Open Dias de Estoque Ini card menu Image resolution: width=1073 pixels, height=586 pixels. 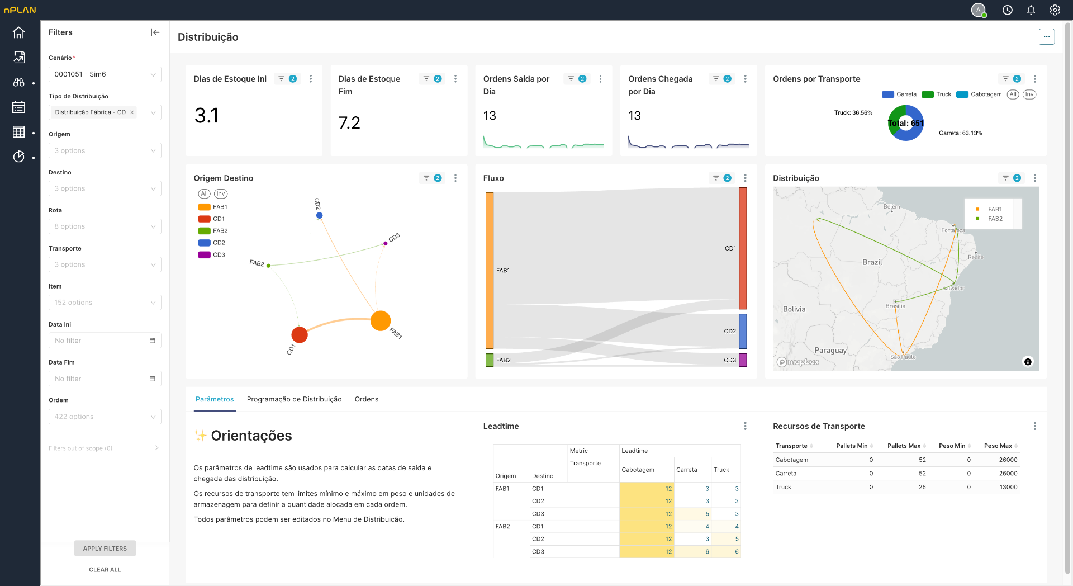pos(311,79)
